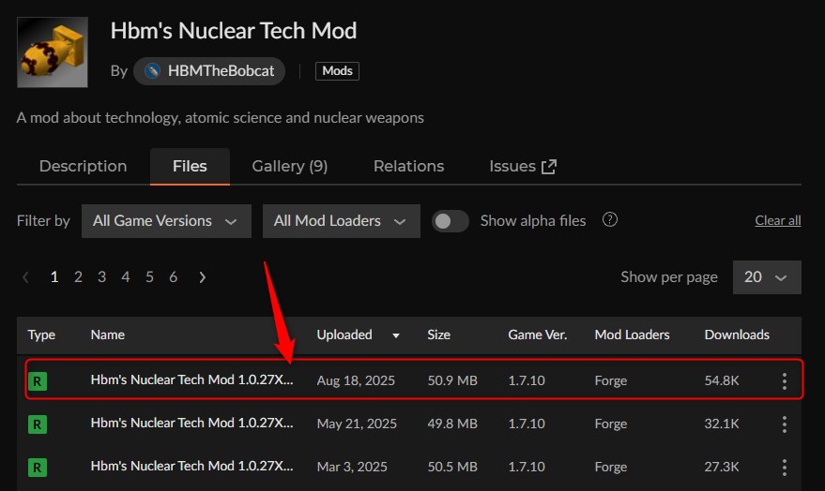
Task: Click the mod description tagline text
Action: pos(220,118)
